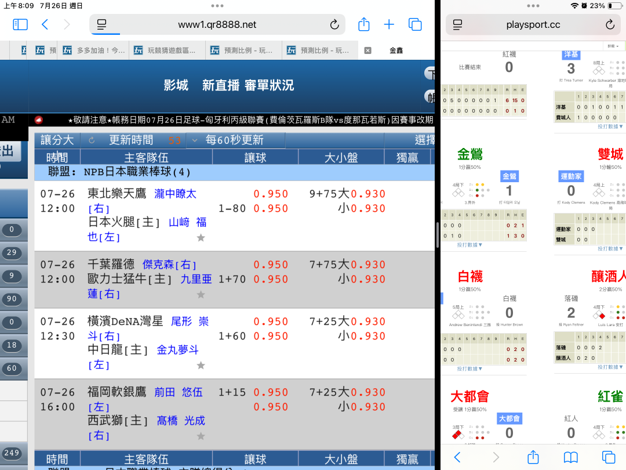Click pitcher name 瀧中瞭太
626x470 pixels.
point(175,194)
